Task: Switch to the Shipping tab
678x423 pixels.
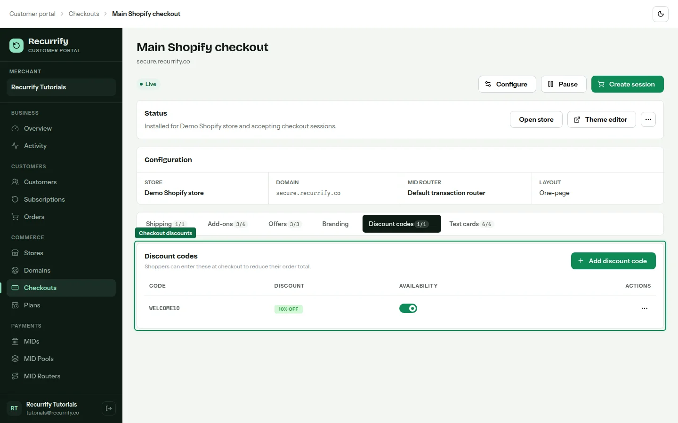Action: click(166, 224)
